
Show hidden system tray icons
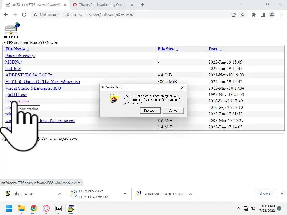point(238,208)
